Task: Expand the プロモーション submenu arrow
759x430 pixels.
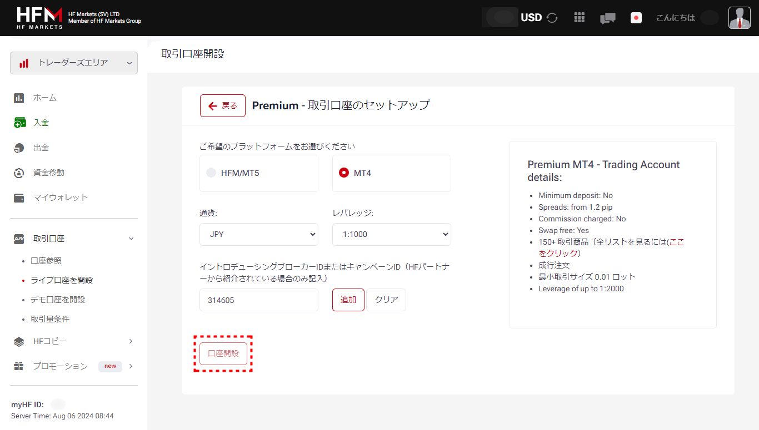Action: [x=131, y=366]
